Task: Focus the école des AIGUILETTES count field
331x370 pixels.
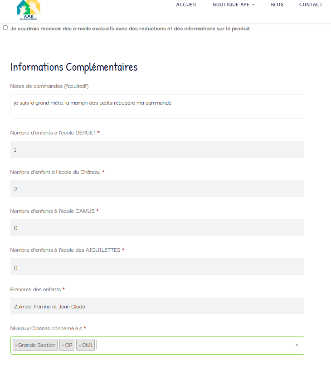Action: (157, 267)
